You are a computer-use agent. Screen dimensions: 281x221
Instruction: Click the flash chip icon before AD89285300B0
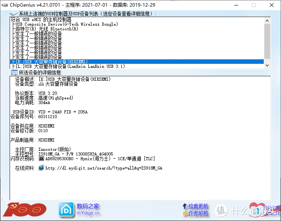click(41, 159)
